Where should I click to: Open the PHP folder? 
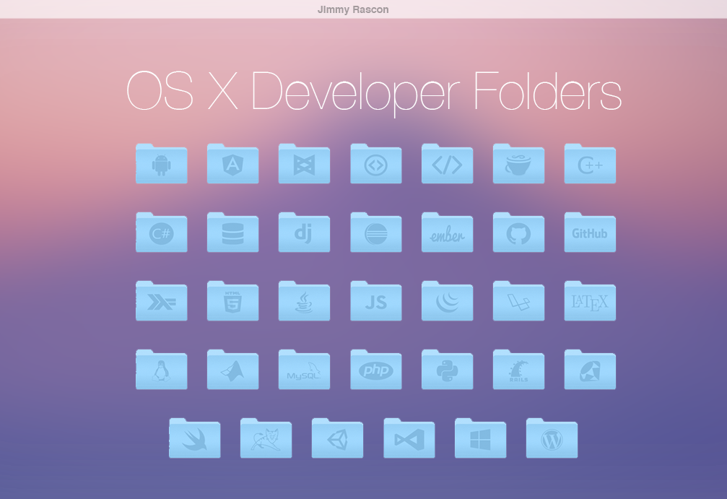click(x=375, y=370)
